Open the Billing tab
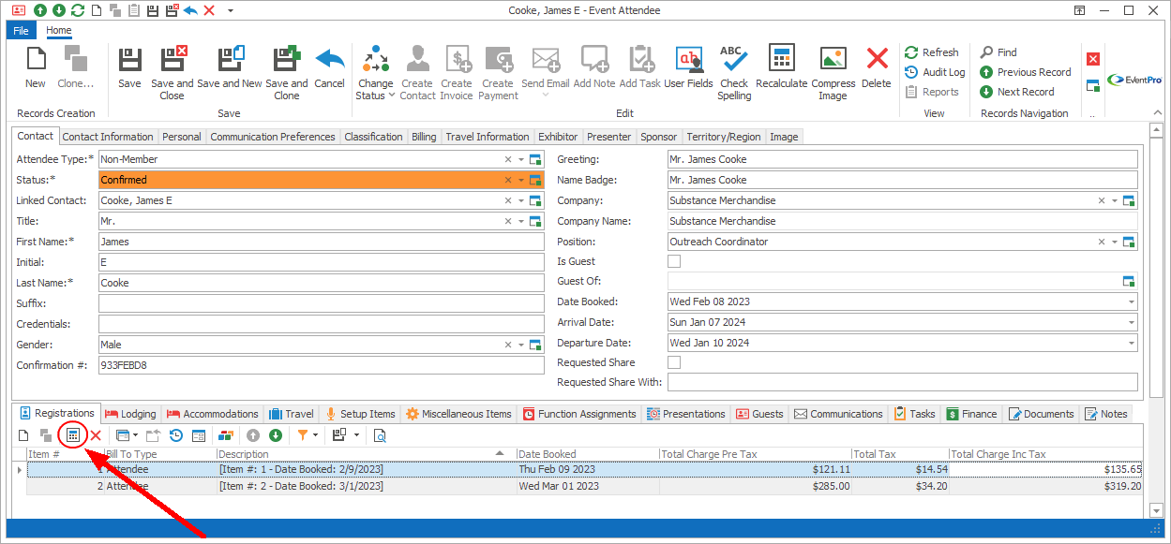 (x=424, y=137)
